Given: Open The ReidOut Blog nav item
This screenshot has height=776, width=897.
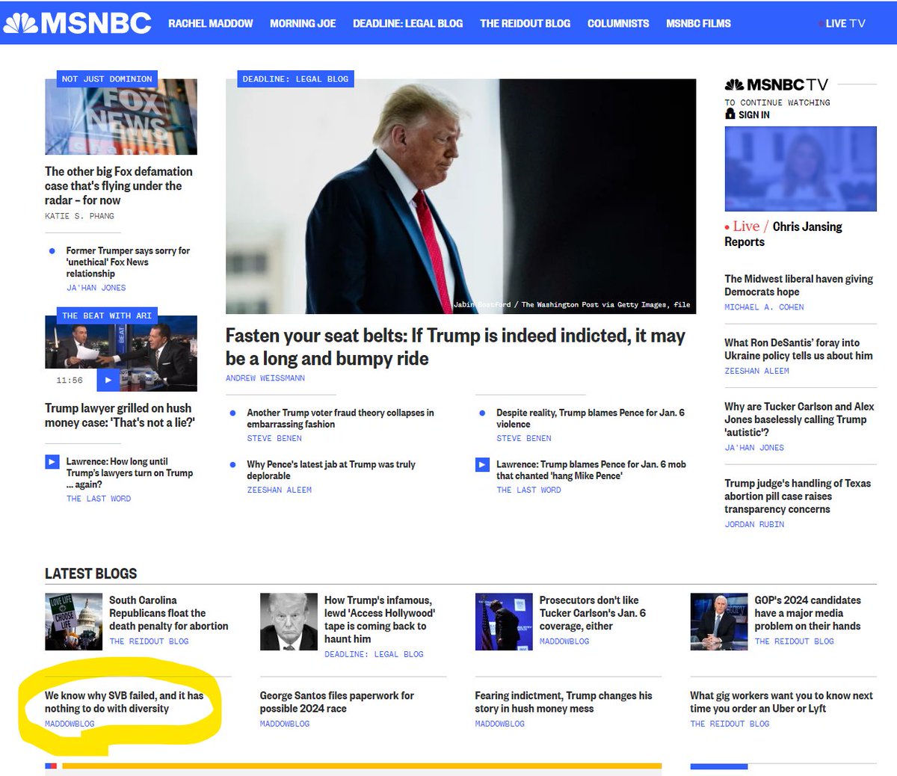Looking at the screenshot, I should point(525,23).
